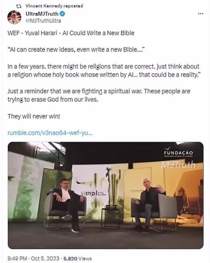Click the MJTruth watermark on the video
Image resolution: width=210 pixels, height=263 pixels.
[178, 165]
